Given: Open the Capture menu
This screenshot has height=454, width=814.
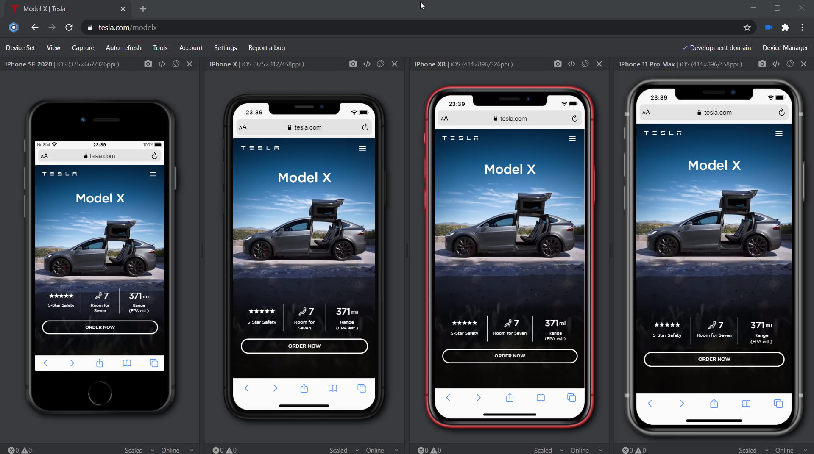Looking at the screenshot, I should pos(83,48).
